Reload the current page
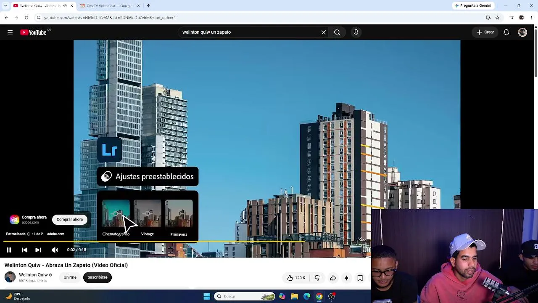 coord(26,18)
